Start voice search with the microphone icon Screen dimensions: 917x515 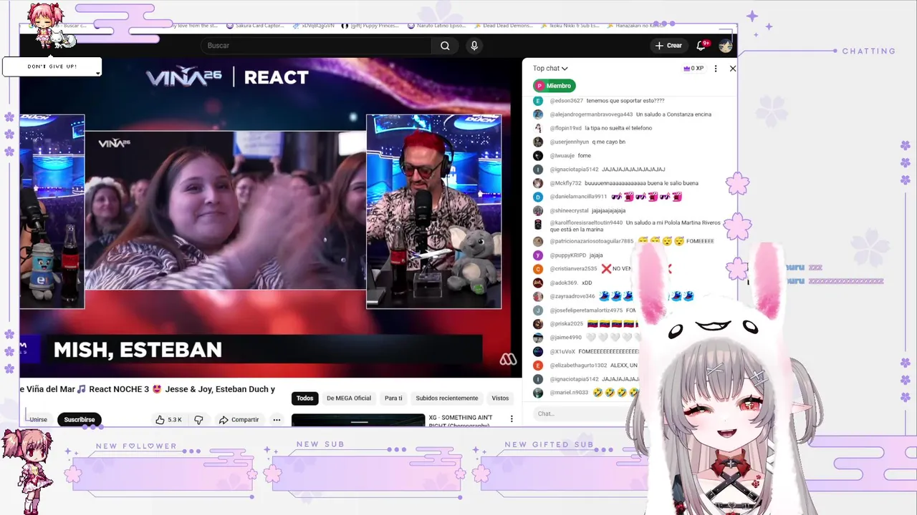point(474,46)
